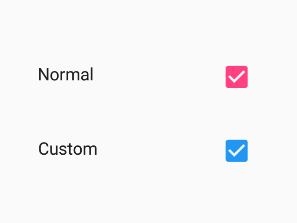Click the "Custom" label text
This screenshot has height=223, width=297.
(68, 149)
